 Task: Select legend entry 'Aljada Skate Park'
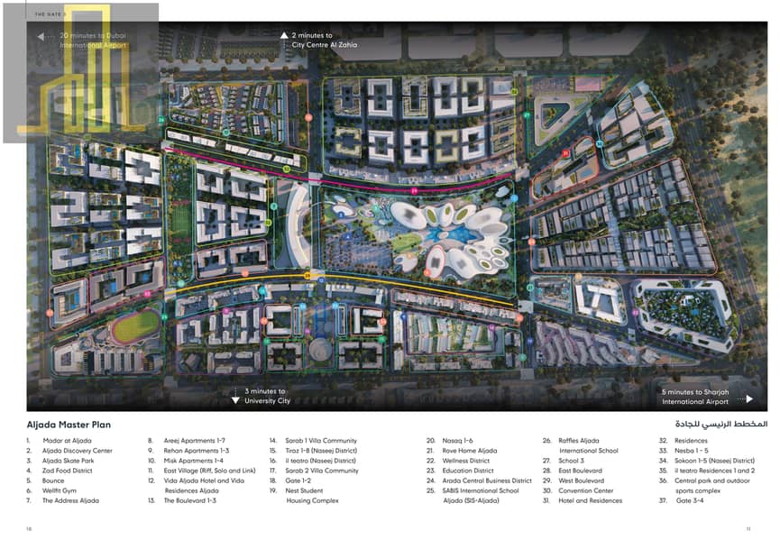click(69, 461)
